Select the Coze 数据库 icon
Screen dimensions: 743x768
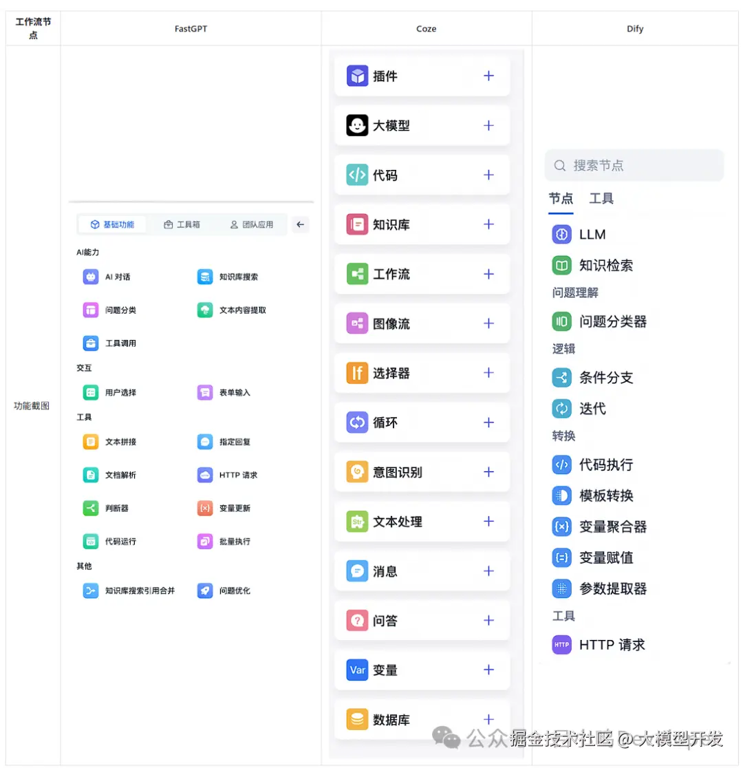pos(357,720)
